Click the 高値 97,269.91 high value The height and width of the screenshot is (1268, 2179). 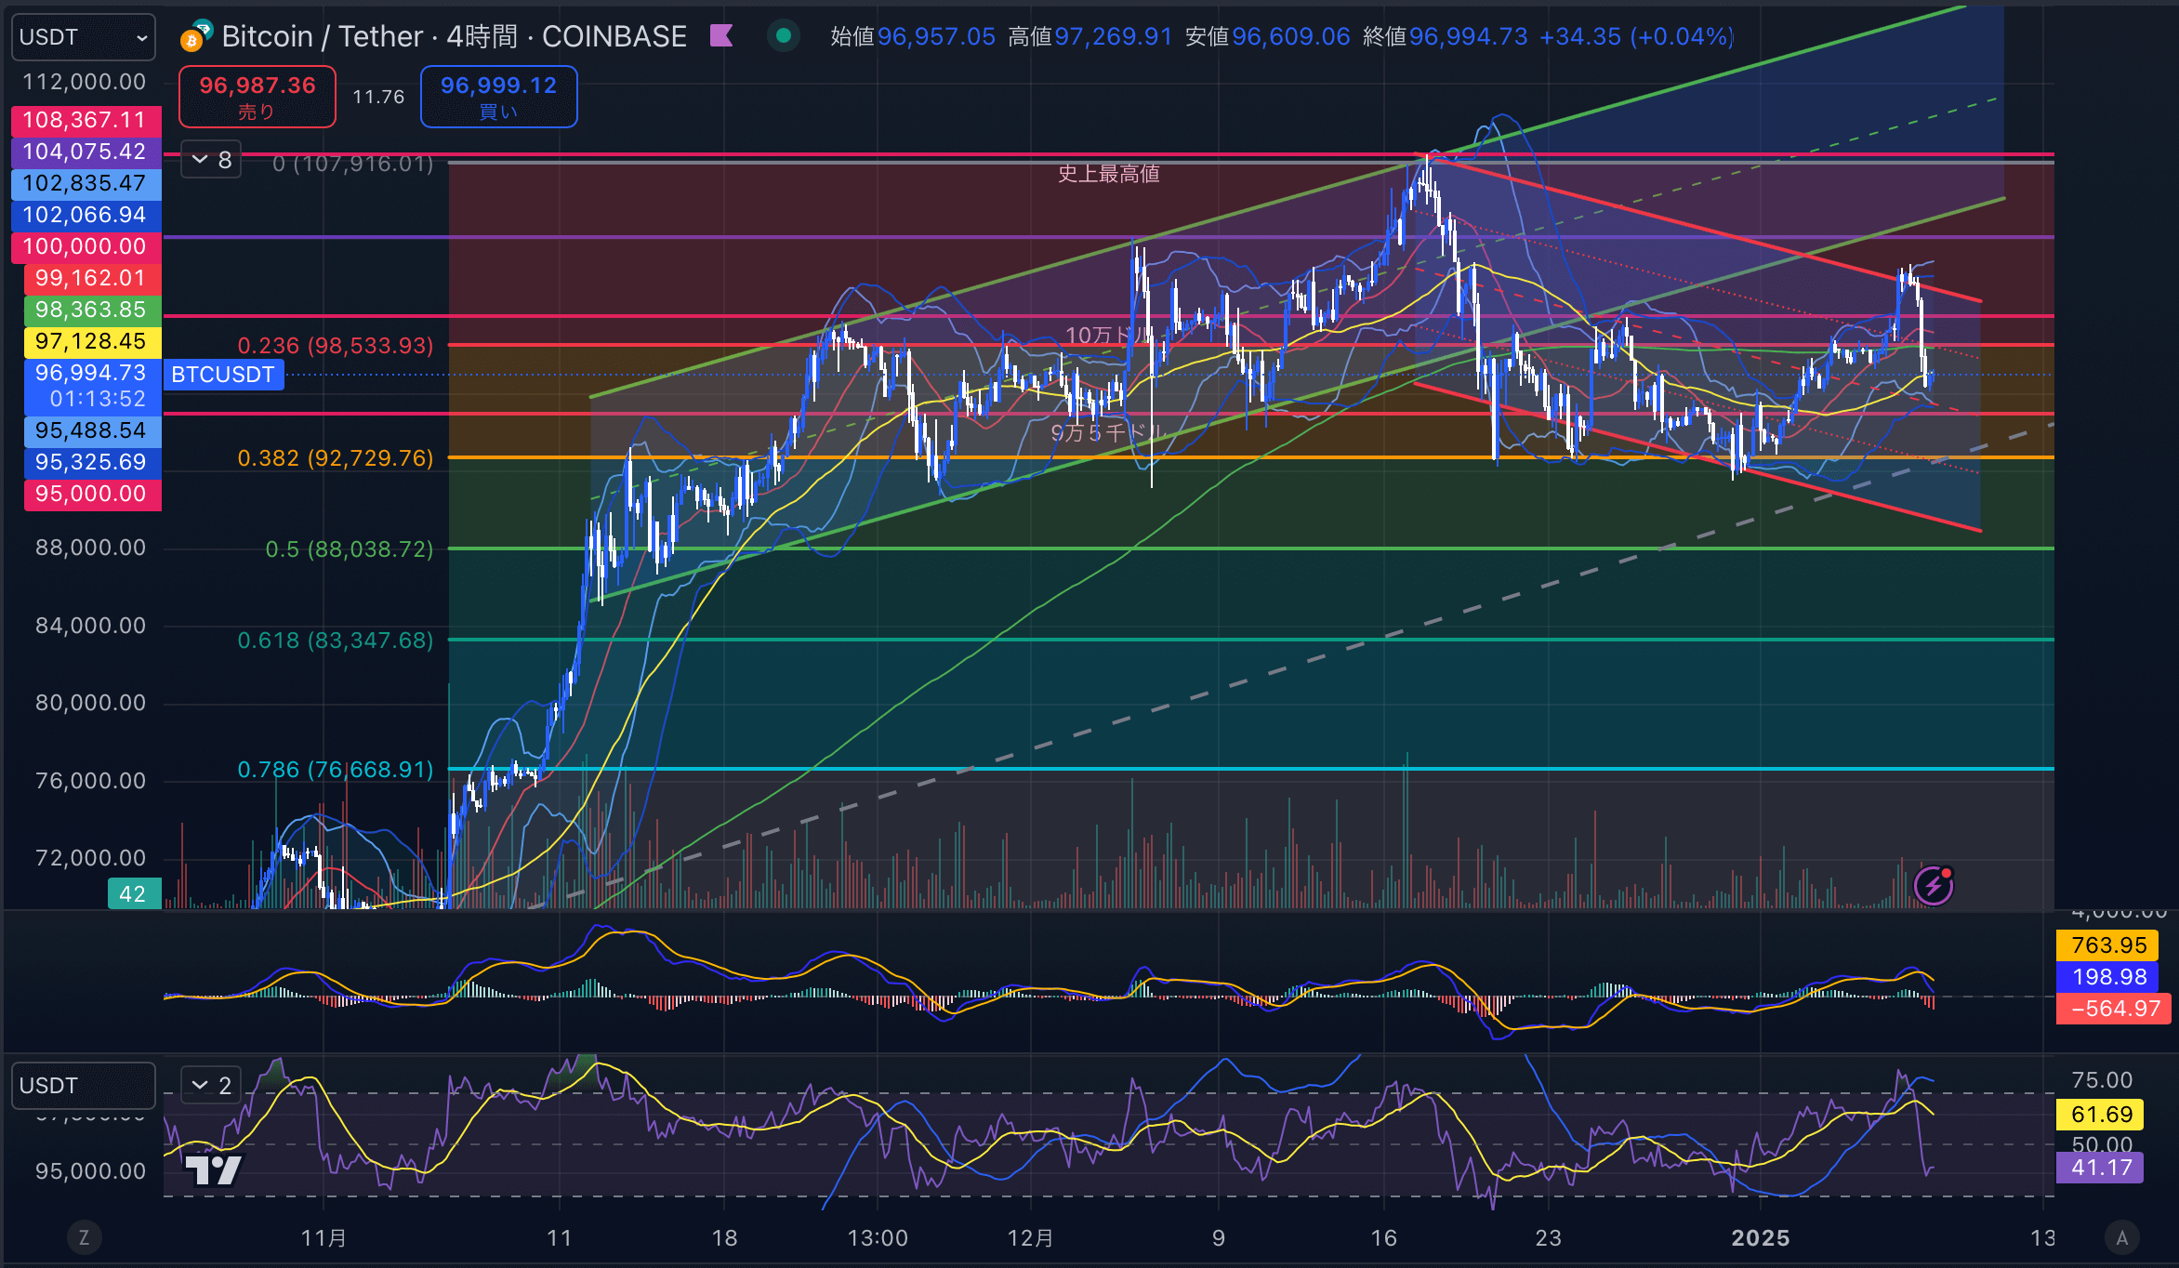[x=1090, y=36]
